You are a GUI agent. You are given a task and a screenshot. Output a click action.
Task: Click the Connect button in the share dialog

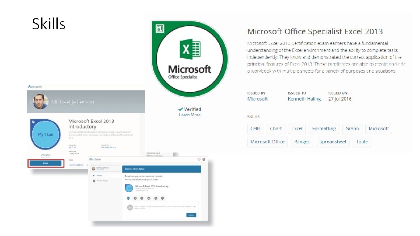(x=191, y=215)
